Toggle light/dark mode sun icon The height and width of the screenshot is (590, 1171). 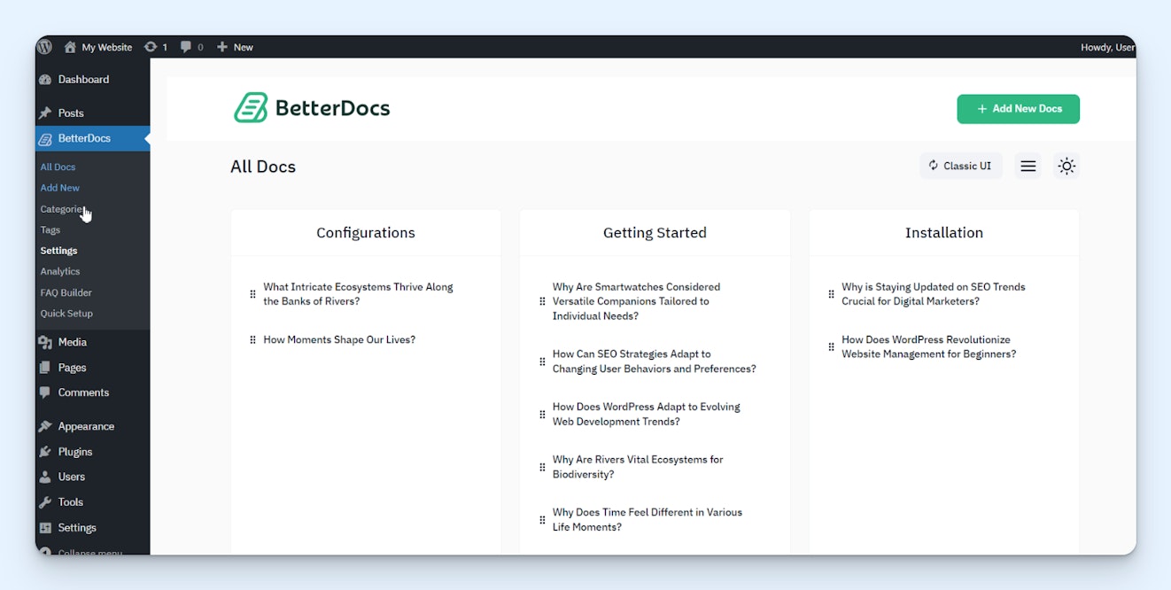tap(1066, 166)
